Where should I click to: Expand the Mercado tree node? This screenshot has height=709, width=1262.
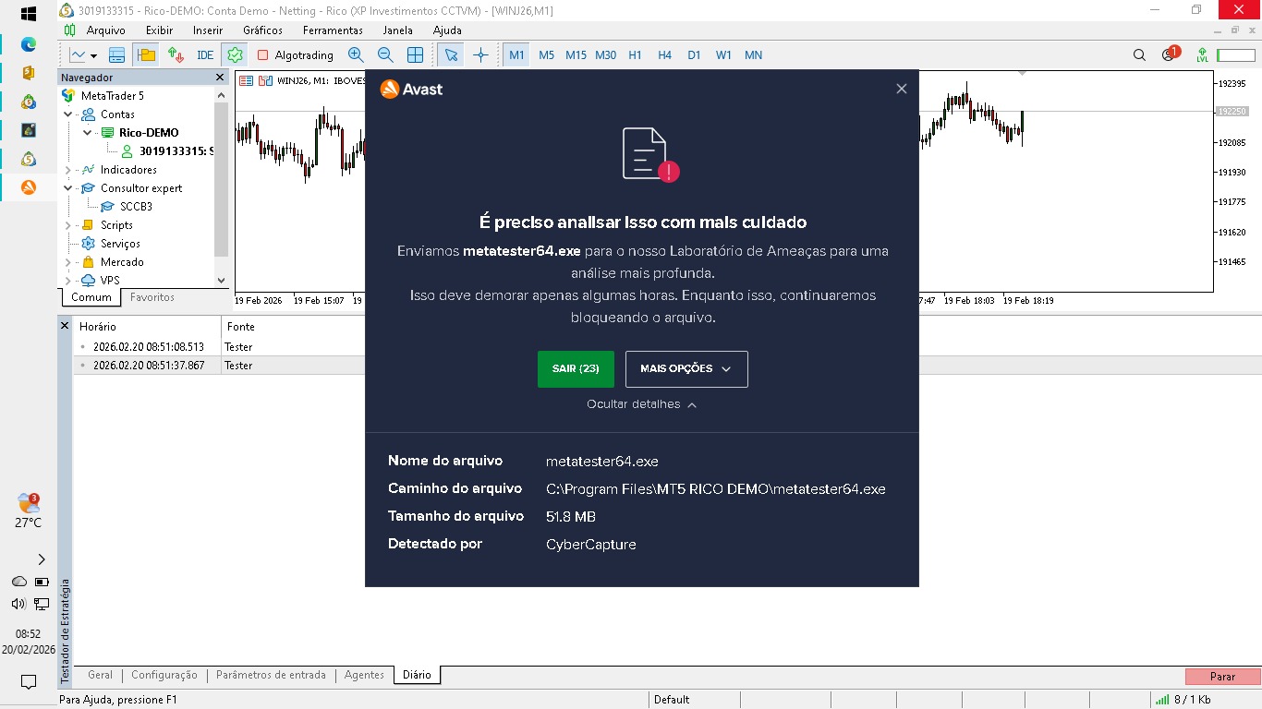click(x=68, y=262)
